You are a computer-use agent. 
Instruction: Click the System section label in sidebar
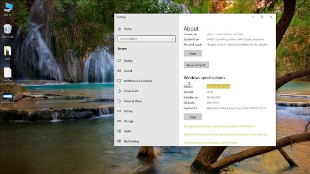122,49
